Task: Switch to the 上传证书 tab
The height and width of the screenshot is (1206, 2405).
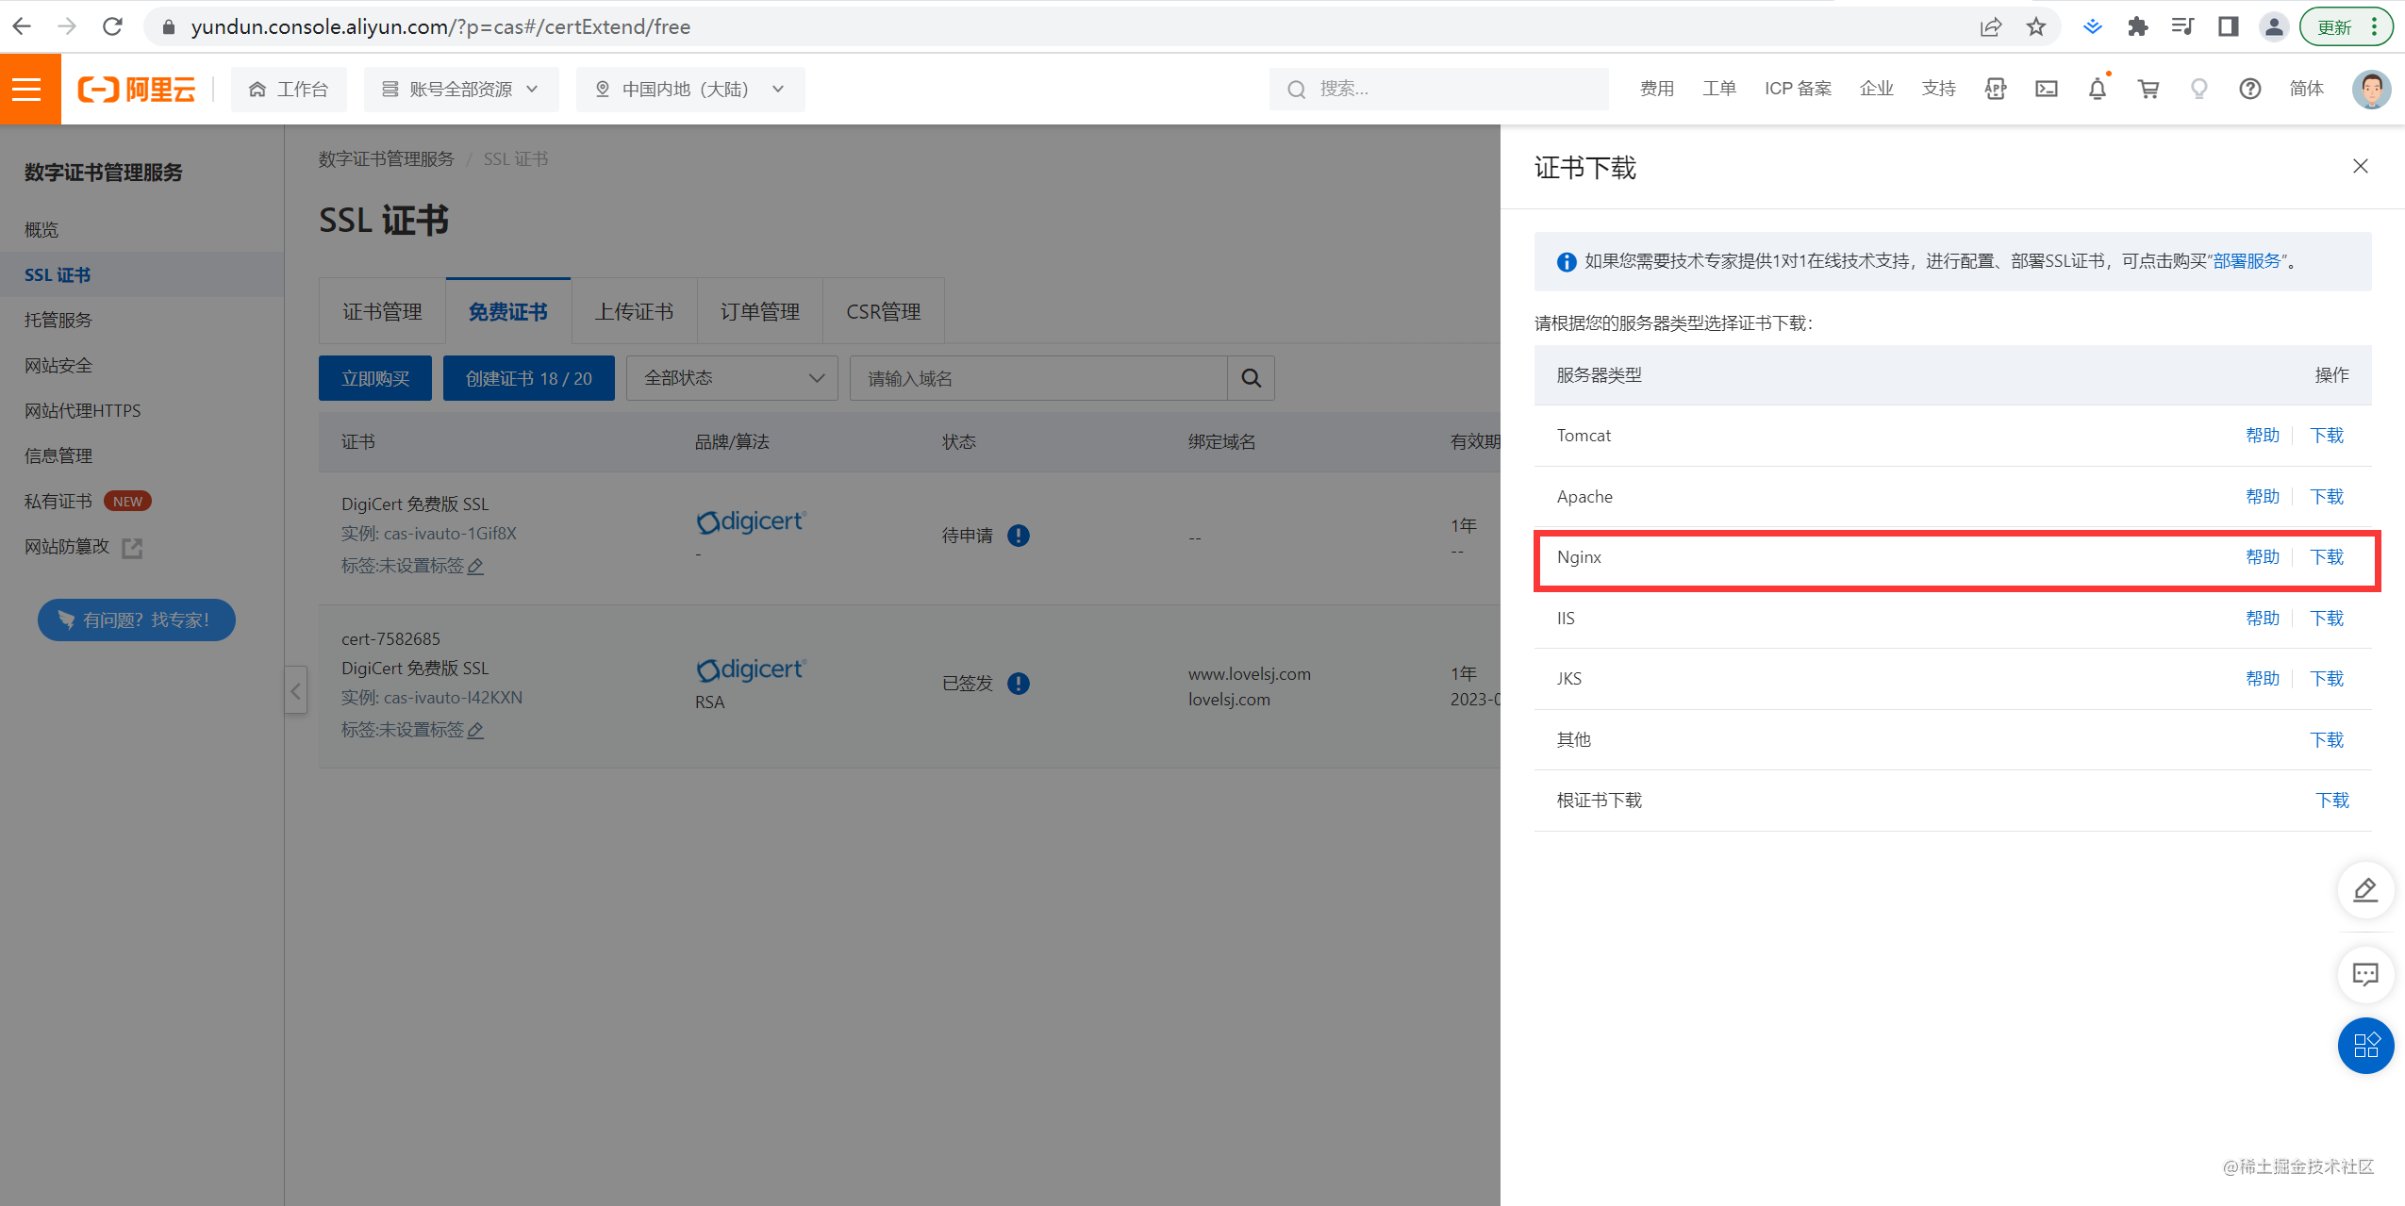Action: click(x=634, y=312)
